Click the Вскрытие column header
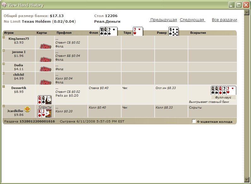This screenshot has height=184, width=251. 198,33
